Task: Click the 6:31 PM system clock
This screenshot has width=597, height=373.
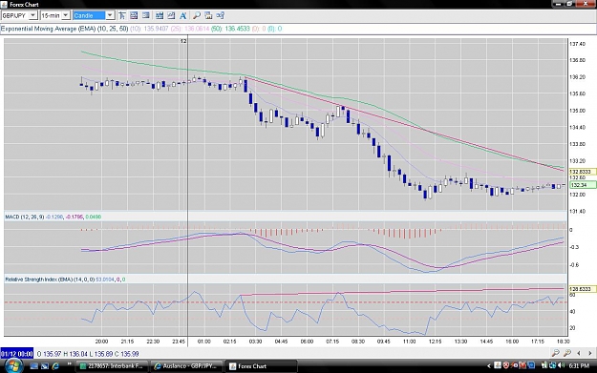Action: click(579, 365)
